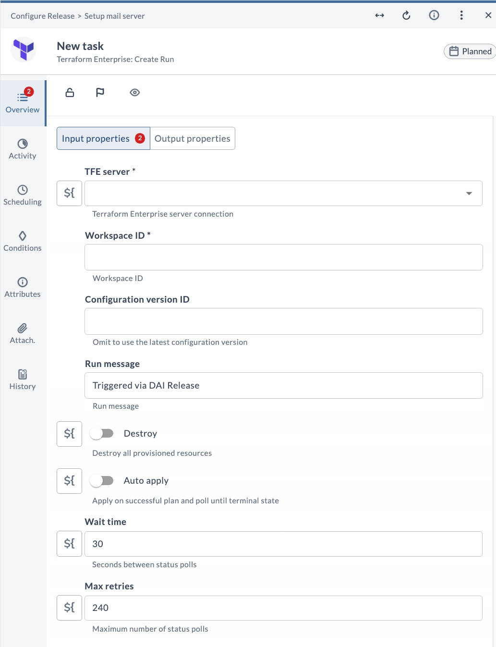Click Configure Release breadcrumb link
This screenshot has height=647, width=496.
coord(43,16)
